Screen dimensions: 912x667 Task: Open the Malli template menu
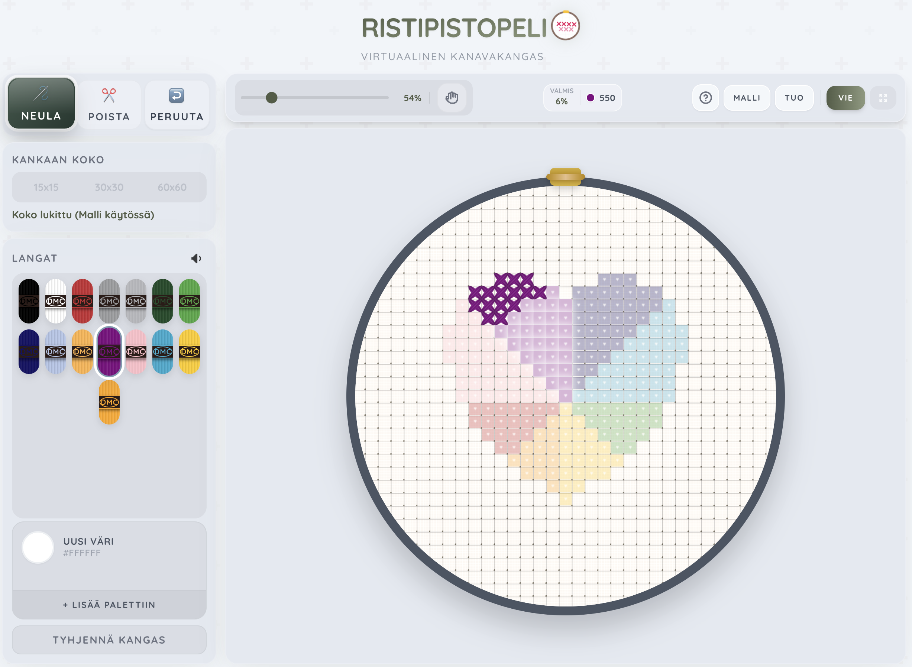point(746,98)
